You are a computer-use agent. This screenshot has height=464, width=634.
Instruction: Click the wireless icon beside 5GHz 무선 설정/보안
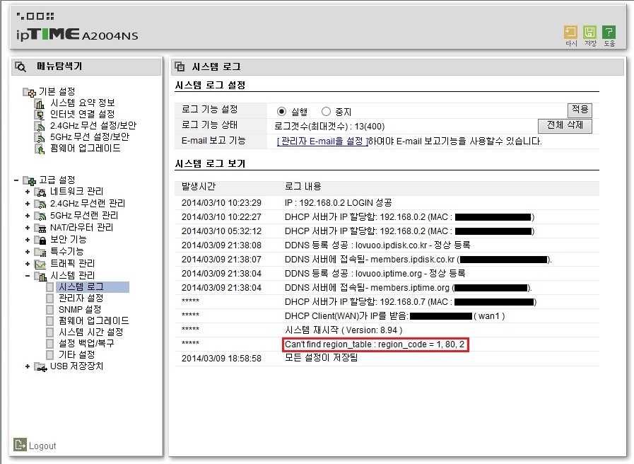(40, 137)
